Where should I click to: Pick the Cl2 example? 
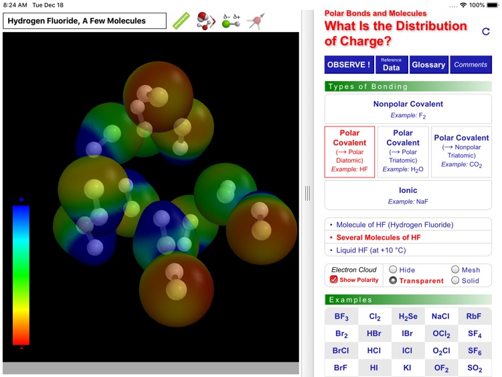click(x=375, y=317)
